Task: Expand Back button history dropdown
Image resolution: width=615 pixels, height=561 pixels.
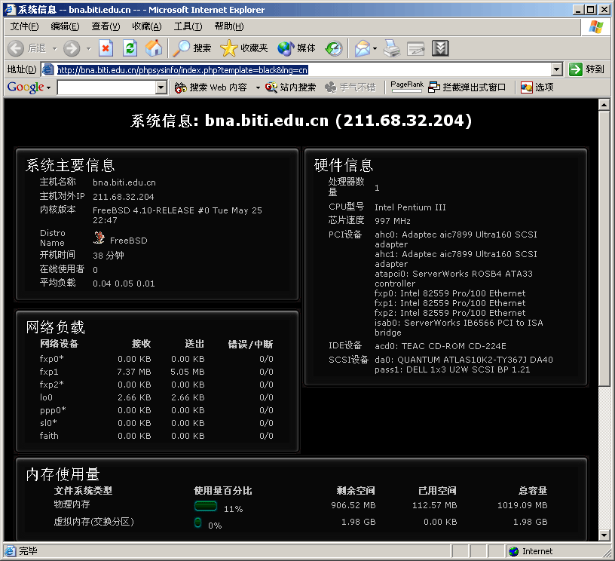Action: [55, 49]
